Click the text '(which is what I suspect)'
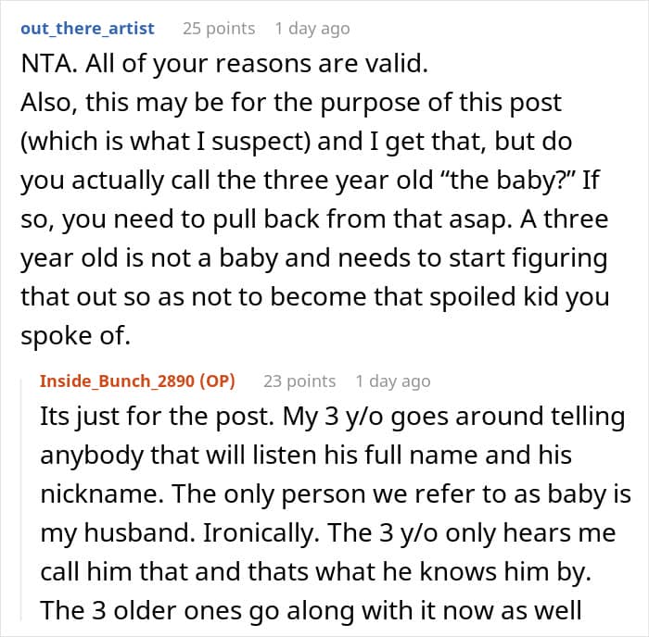Image resolution: width=649 pixels, height=637 pixels. tap(166, 142)
